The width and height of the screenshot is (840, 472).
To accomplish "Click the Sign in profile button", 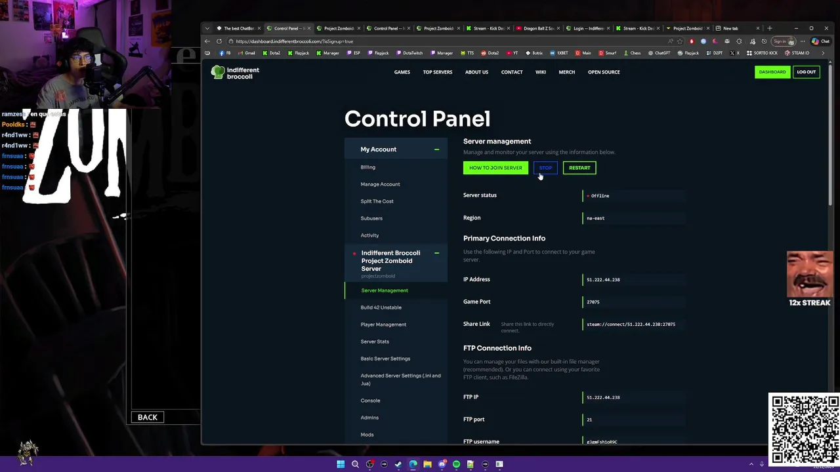I will [784, 41].
